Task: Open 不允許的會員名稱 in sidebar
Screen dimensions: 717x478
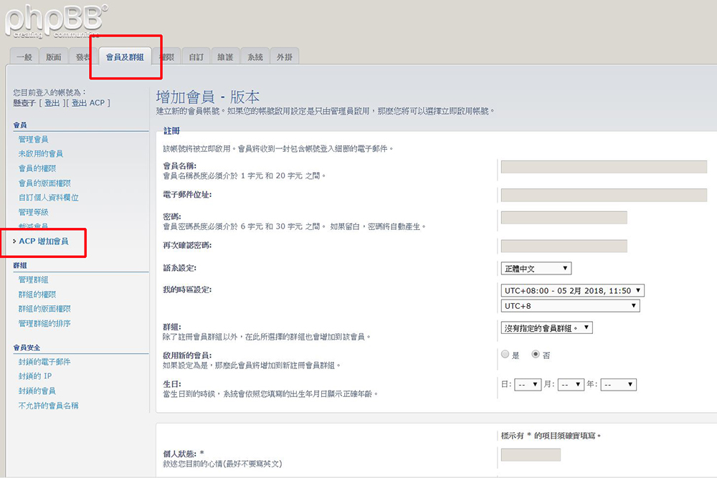Action: [49, 406]
